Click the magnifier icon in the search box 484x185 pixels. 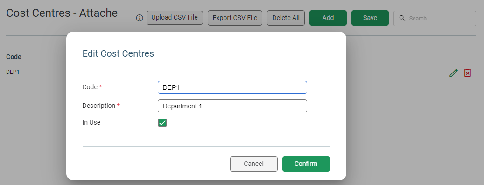point(402,18)
